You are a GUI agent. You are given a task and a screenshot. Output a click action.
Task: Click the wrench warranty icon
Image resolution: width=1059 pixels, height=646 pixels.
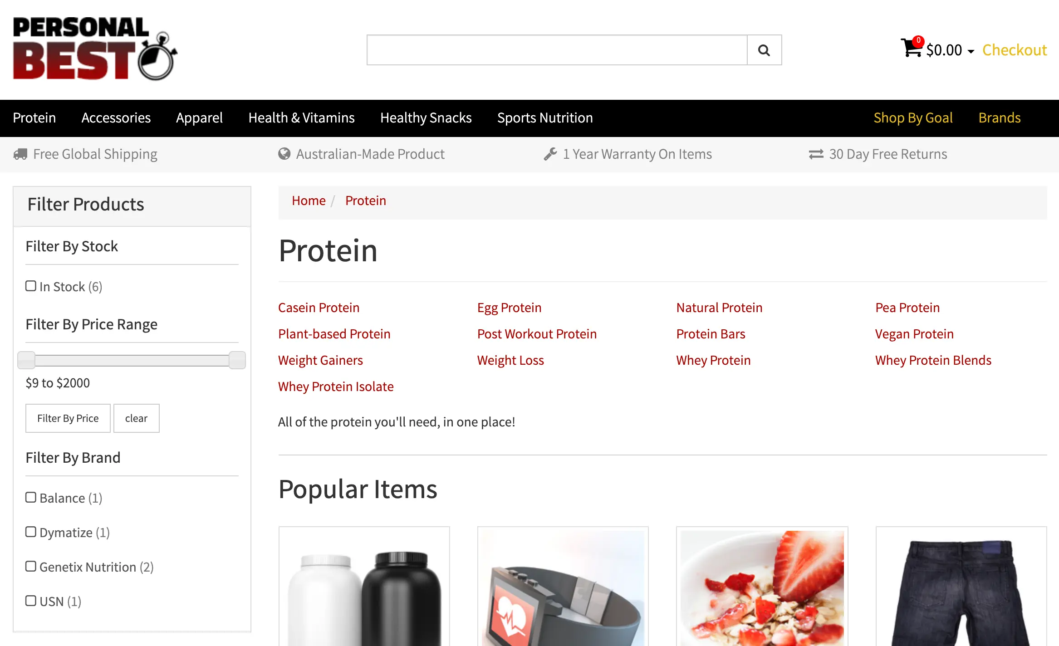(549, 153)
